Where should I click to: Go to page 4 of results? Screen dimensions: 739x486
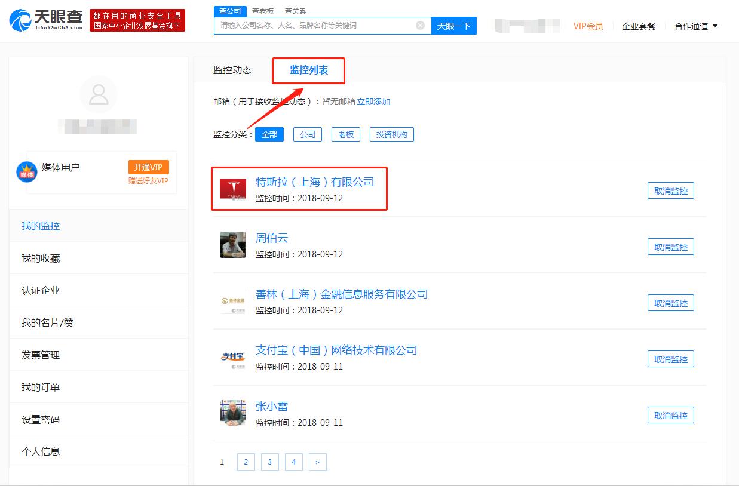[293, 462]
